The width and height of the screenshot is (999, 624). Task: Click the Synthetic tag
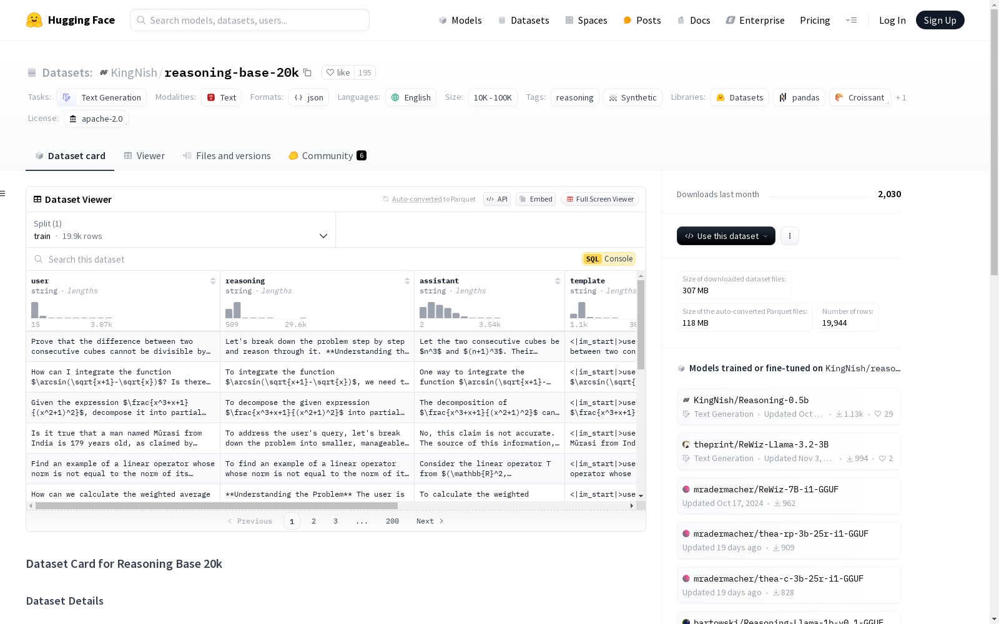pos(632,97)
